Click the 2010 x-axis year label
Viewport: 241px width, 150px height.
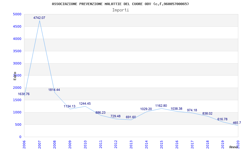[x=85, y=143]
